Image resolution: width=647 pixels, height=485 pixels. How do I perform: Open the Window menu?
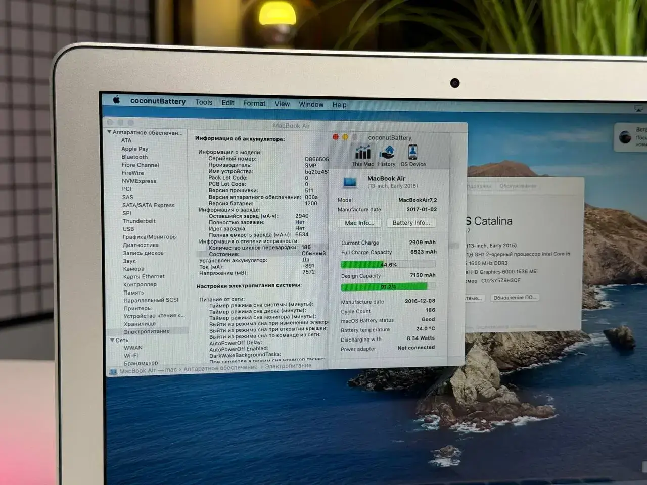pyautogui.click(x=311, y=104)
